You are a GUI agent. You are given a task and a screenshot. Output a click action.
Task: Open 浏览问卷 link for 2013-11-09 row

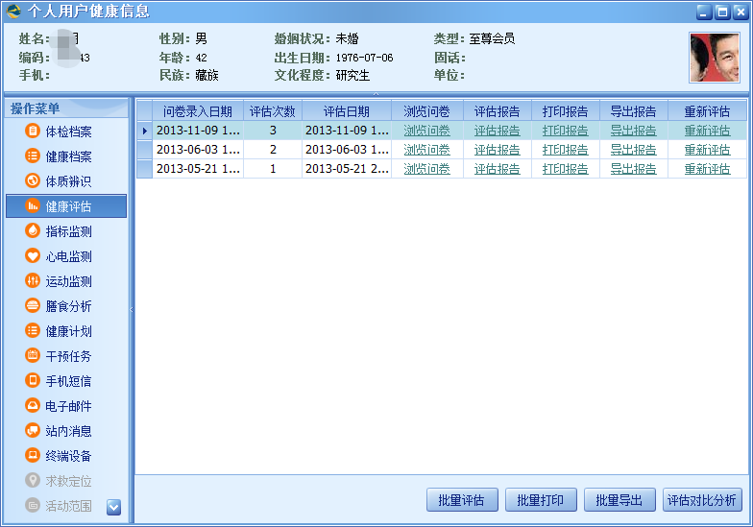tap(426, 131)
